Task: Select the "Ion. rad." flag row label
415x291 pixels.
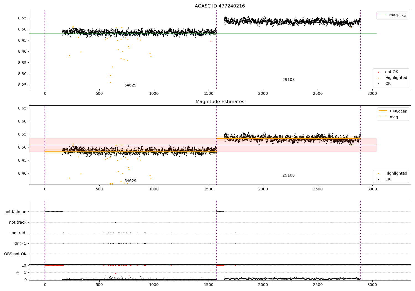Action: click(19, 233)
